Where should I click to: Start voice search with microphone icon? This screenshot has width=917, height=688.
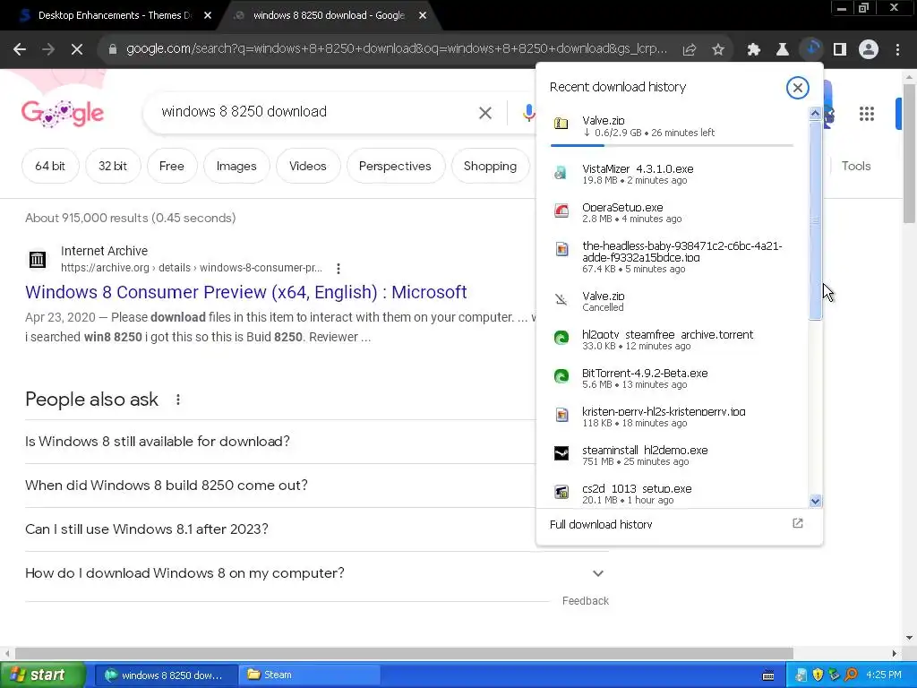528,113
